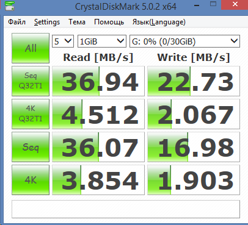
Task: Select the 4K Q32T1 read value 4.512
Action: pos(98,114)
